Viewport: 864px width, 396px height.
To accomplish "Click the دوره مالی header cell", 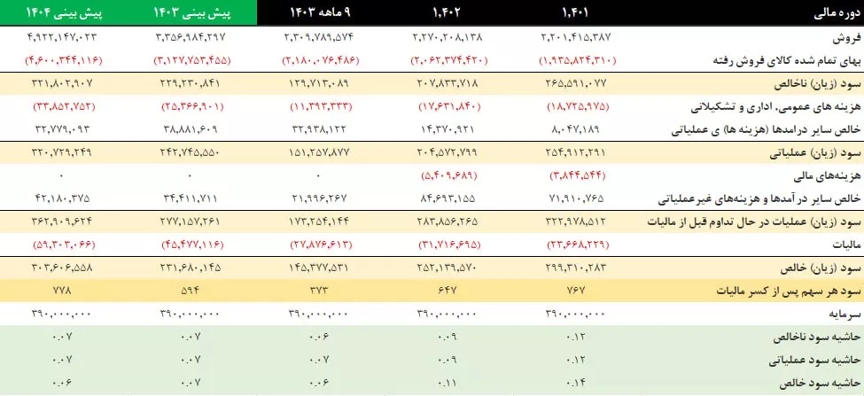I will (837, 12).
